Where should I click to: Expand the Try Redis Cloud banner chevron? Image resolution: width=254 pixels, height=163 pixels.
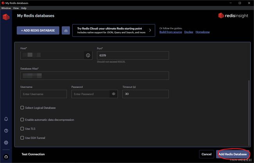pyautogui.click(x=150, y=30)
